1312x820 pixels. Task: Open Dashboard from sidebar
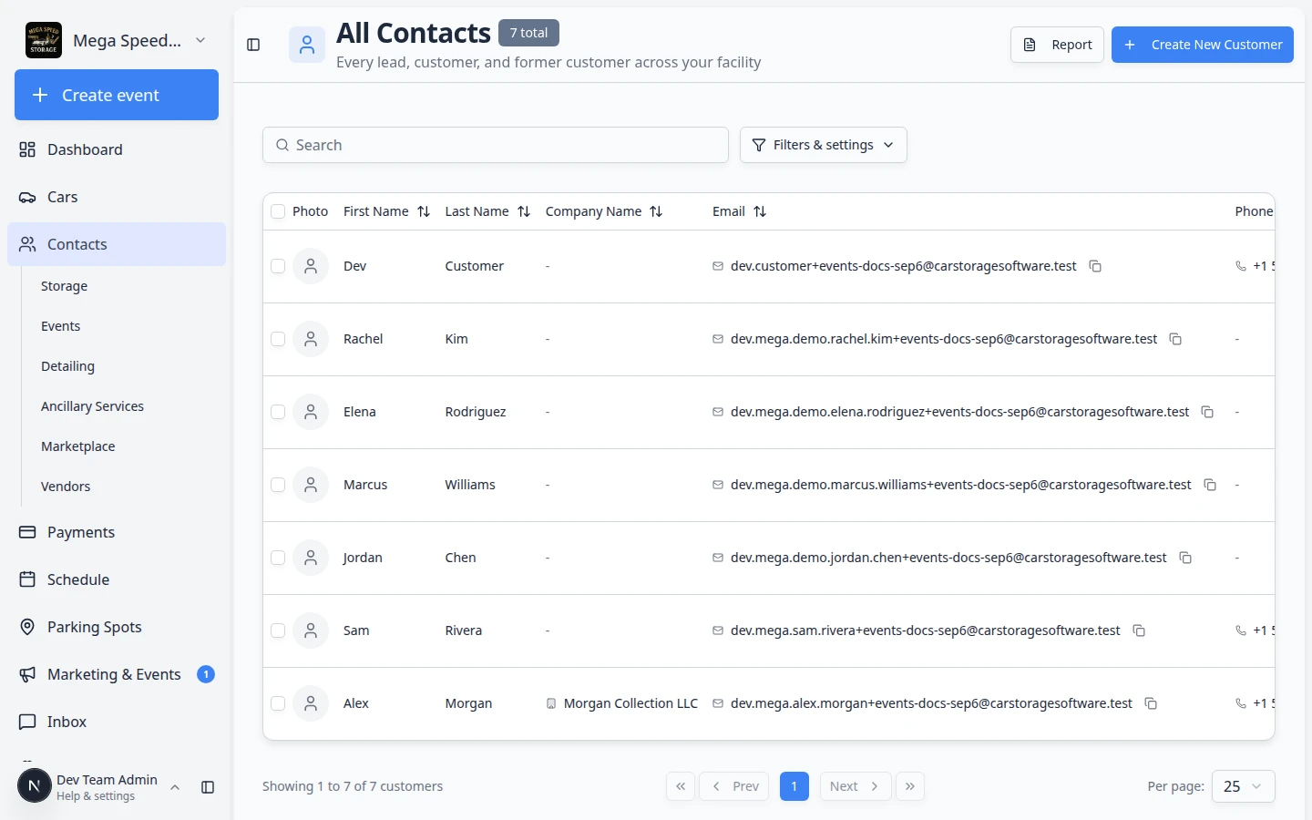tap(117, 149)
